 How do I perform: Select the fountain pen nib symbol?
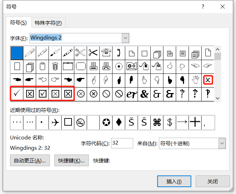click(x=42, y=53)
